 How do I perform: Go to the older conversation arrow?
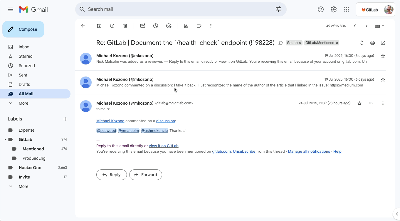click(x=367, y=26)
